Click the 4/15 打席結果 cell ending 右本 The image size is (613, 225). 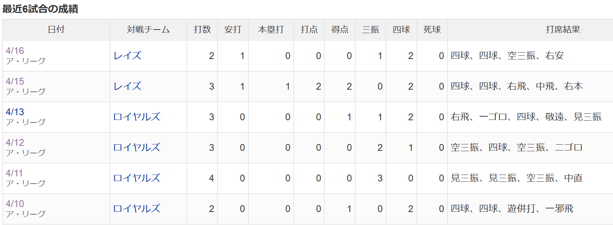[517, 86]
